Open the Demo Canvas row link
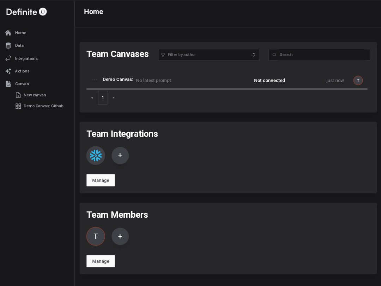Image resolution: width=381 pixels, height=286 pixels. [x=118, y=80]
